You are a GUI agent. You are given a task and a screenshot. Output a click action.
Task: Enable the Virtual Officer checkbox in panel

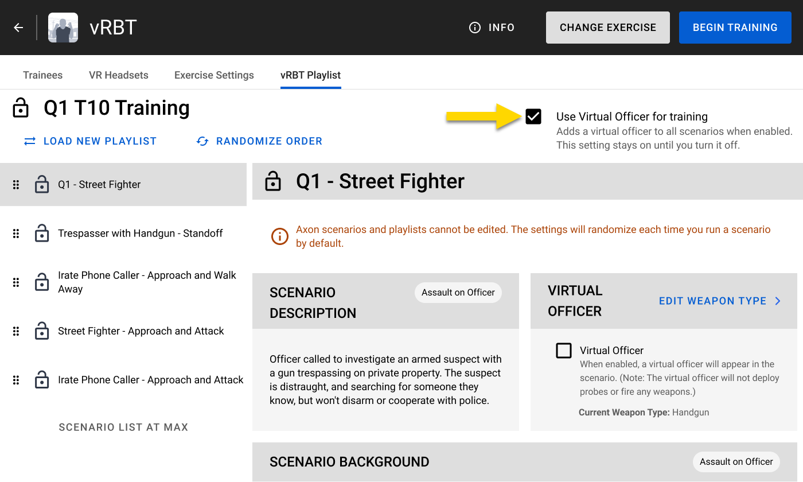(564, 351)
